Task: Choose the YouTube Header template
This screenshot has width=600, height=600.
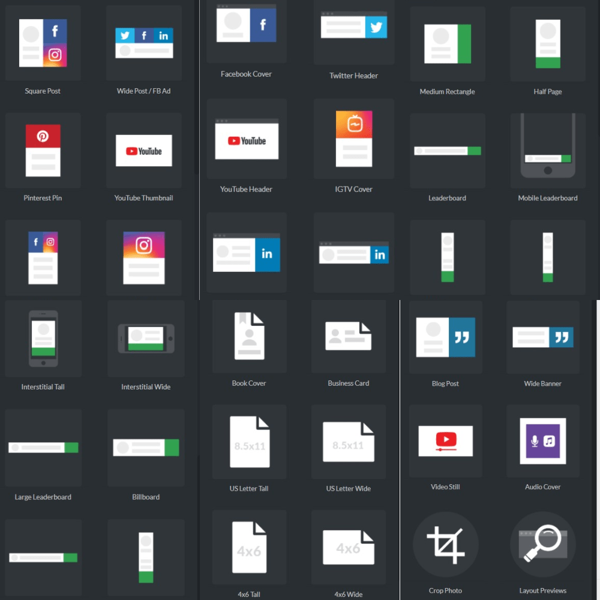Action: (x=247, y=139)
